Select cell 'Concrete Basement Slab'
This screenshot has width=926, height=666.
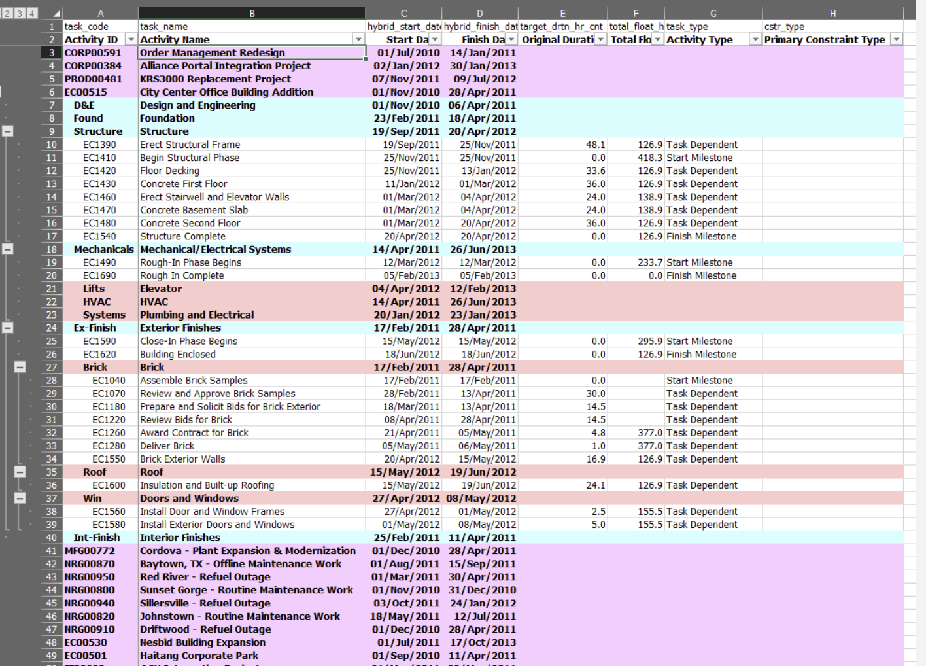(x=252, y=210)
